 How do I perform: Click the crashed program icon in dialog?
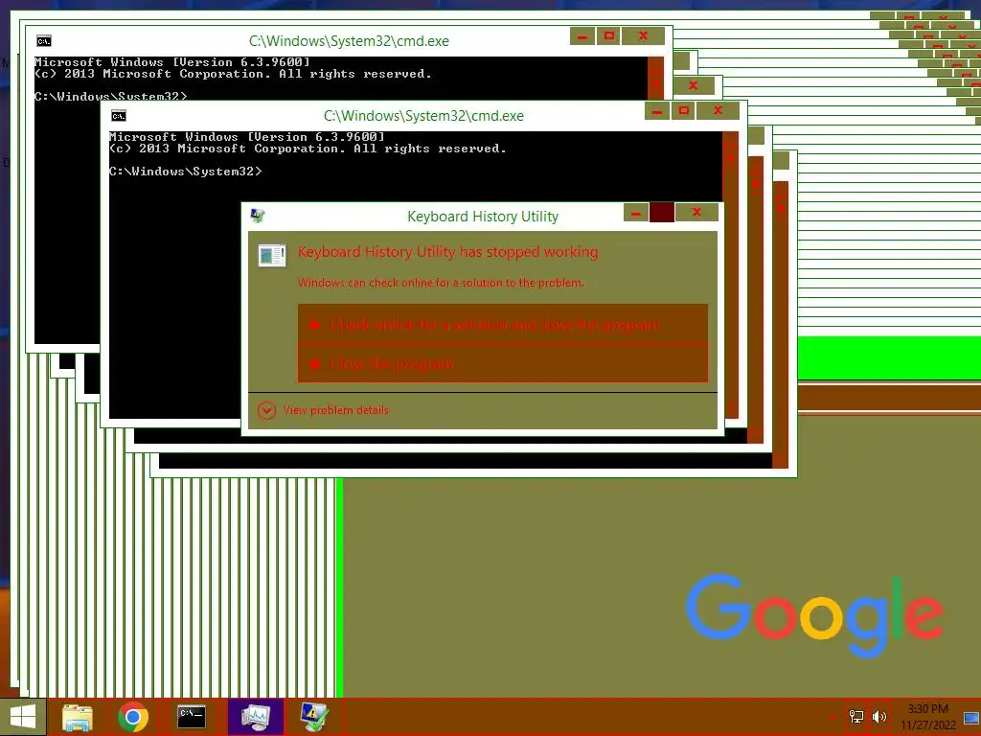[272, 255]
